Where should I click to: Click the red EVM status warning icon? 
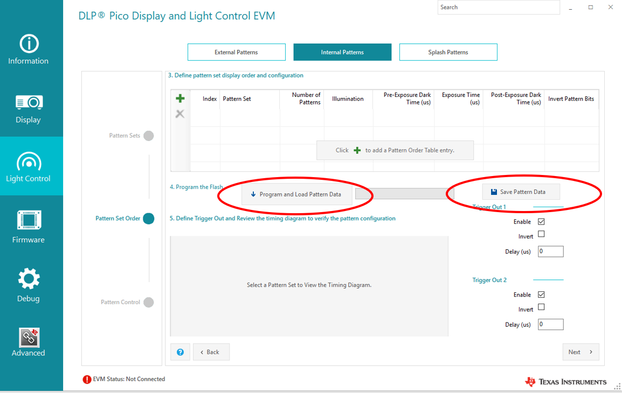(x=87, y=380)
